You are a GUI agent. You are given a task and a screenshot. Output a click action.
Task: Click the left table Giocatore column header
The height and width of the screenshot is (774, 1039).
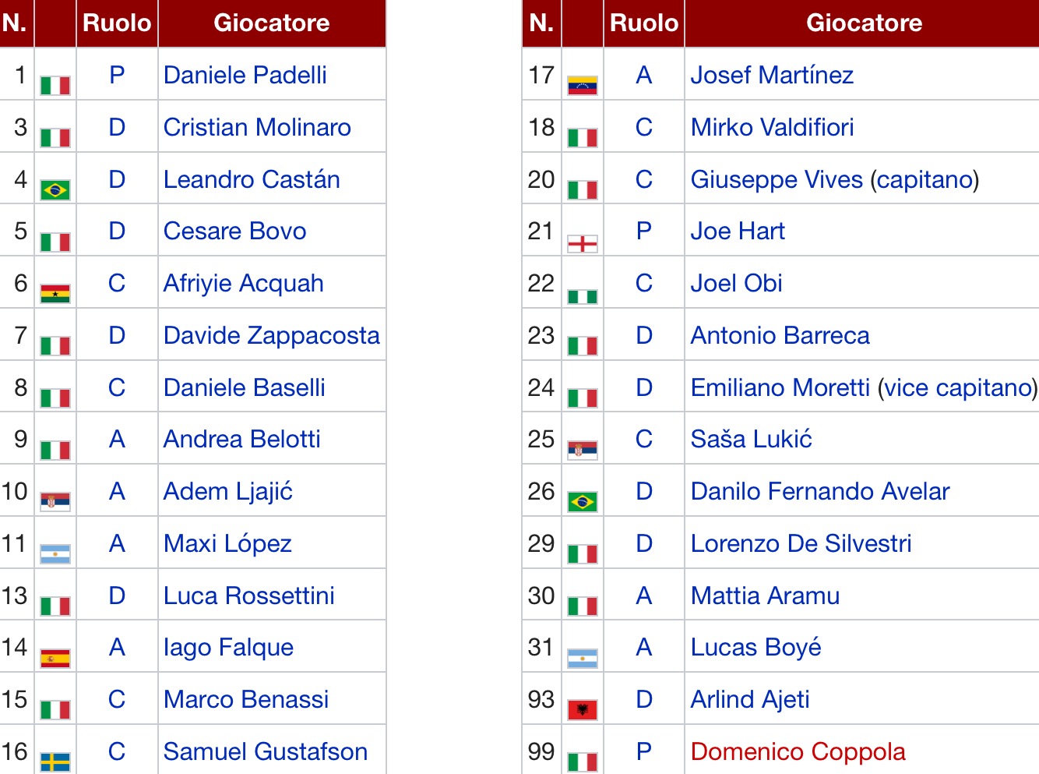pyautogui.click(x=271, y=23)
